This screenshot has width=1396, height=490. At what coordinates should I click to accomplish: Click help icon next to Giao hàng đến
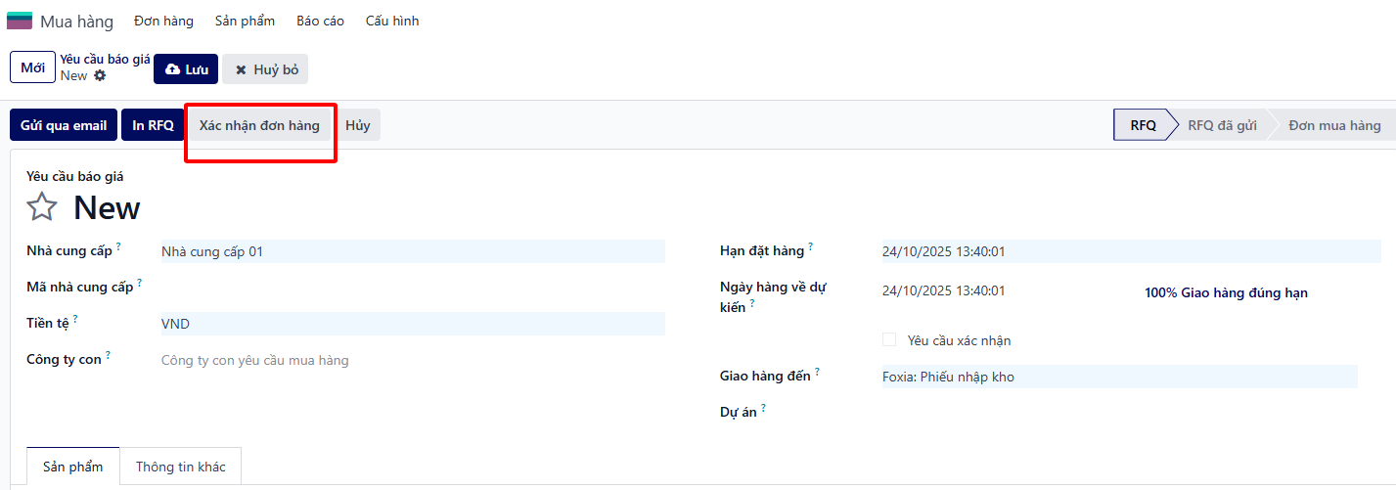coord(817,373)
